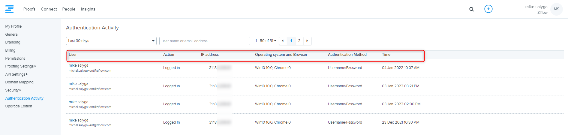
Task: Open the Last 30 days dropdown
Action: (x=111, y=41)
